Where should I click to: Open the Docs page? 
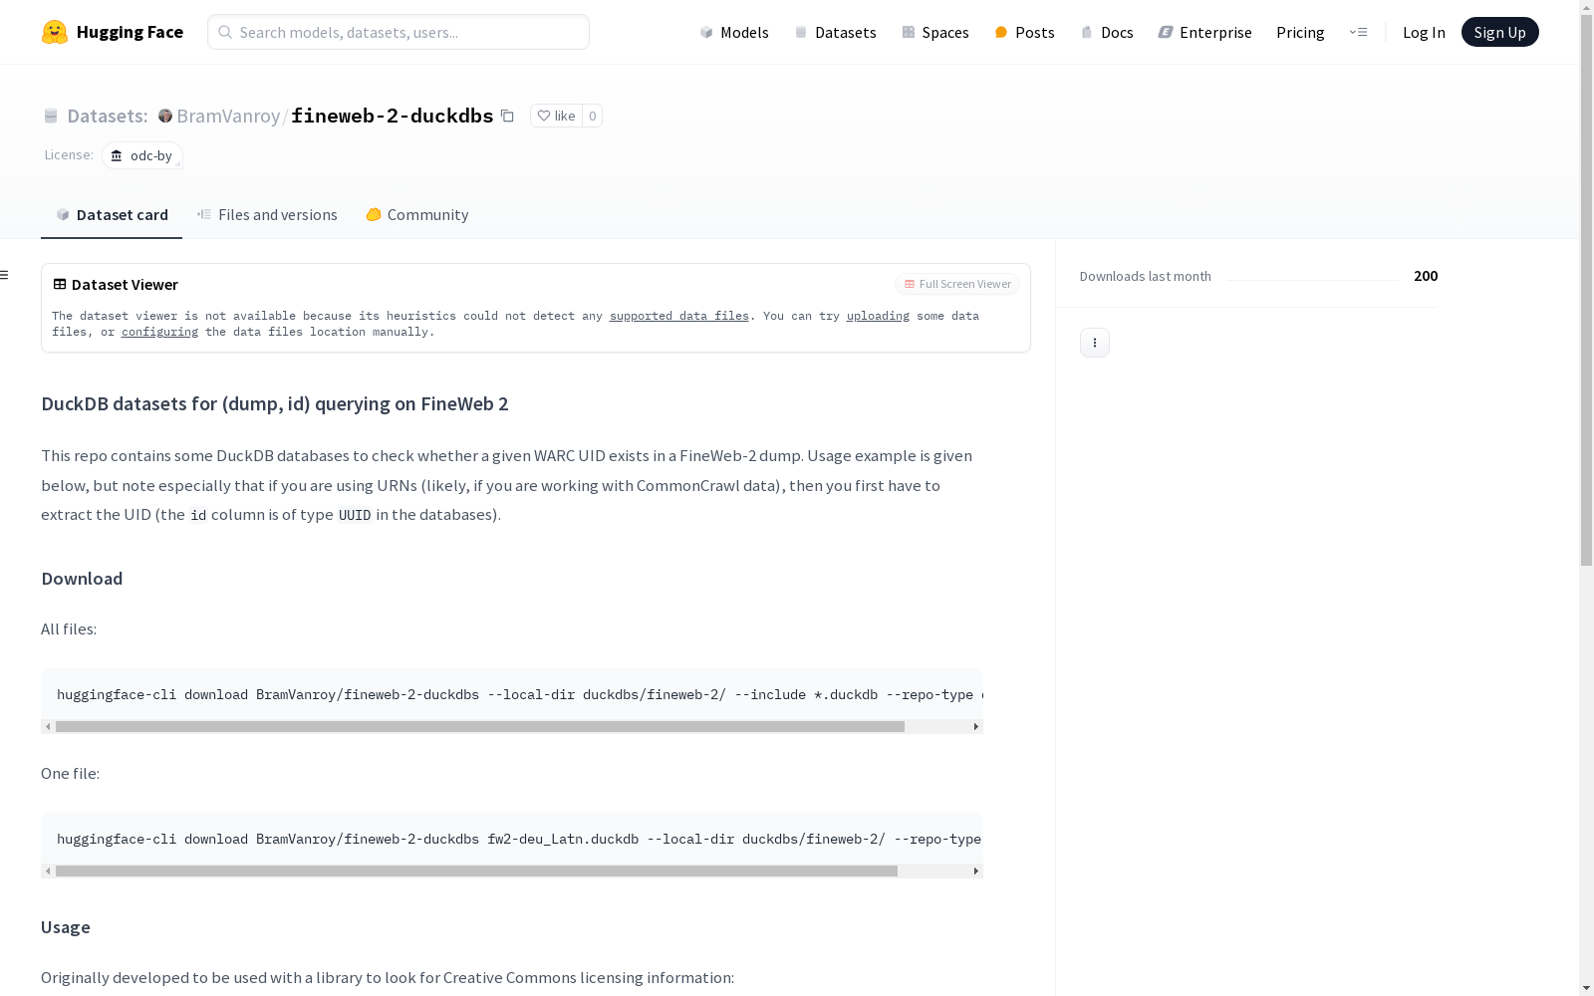[1107, 32]
